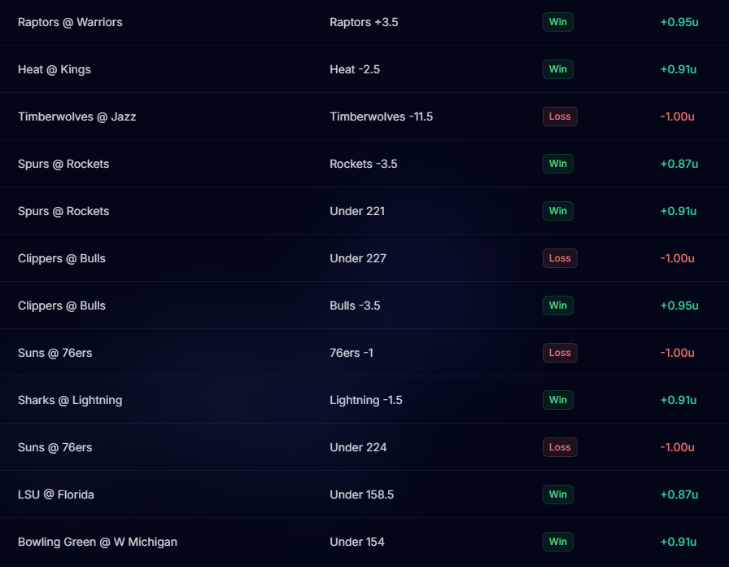This screenshot has width=729, height=567.
Task: Click Win badge in Bowling Green row
Action: [x=558, y=542]
